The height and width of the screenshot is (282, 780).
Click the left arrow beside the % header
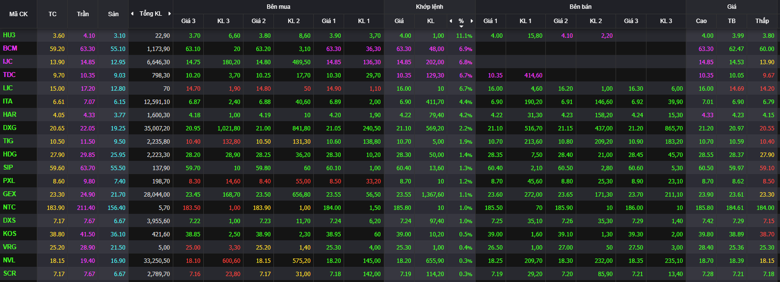(x=451, y=21)
